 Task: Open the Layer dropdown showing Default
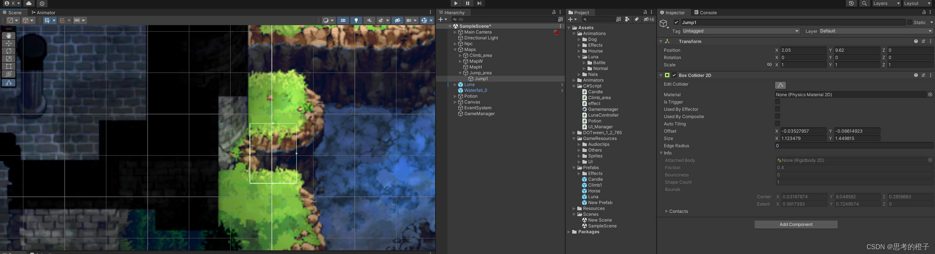875,31
